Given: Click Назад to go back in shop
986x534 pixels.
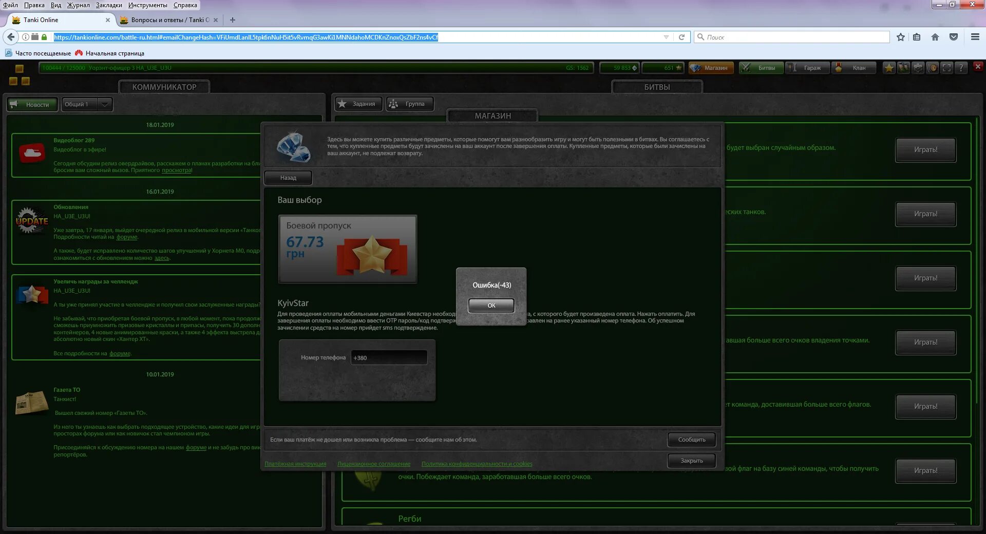Looking at the screenshot, I should point(288,178).
